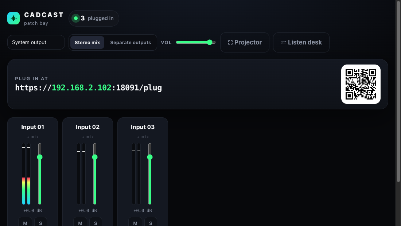Click the Input 03 channel name
Screen dimensions: 401x226
point(143,127)
